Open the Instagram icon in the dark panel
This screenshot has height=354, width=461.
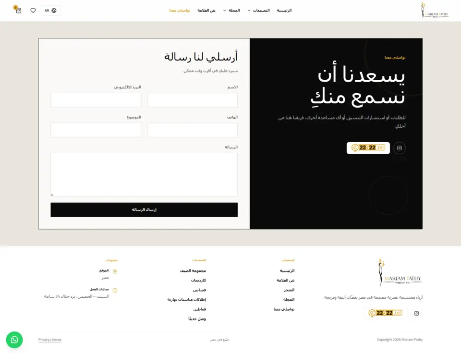tap(399, 148)
